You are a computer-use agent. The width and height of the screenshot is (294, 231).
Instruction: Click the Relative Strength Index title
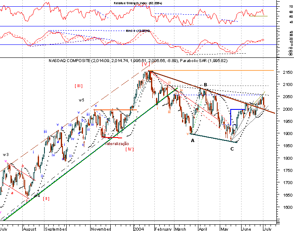138,3
